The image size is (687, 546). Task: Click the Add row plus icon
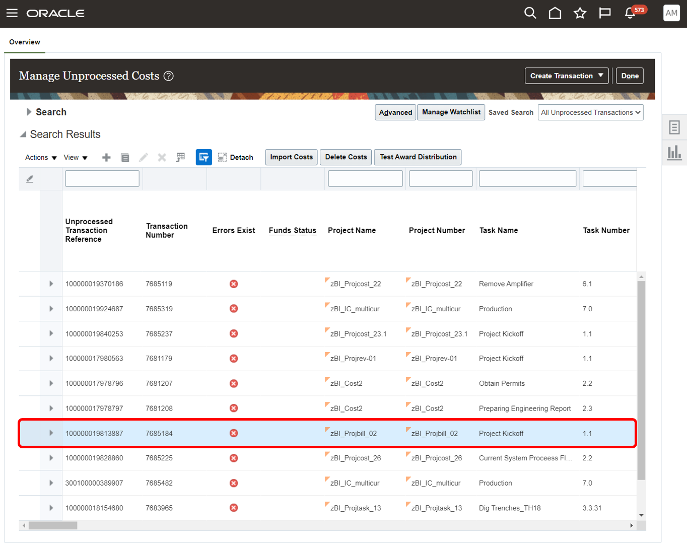click(106, 158)
